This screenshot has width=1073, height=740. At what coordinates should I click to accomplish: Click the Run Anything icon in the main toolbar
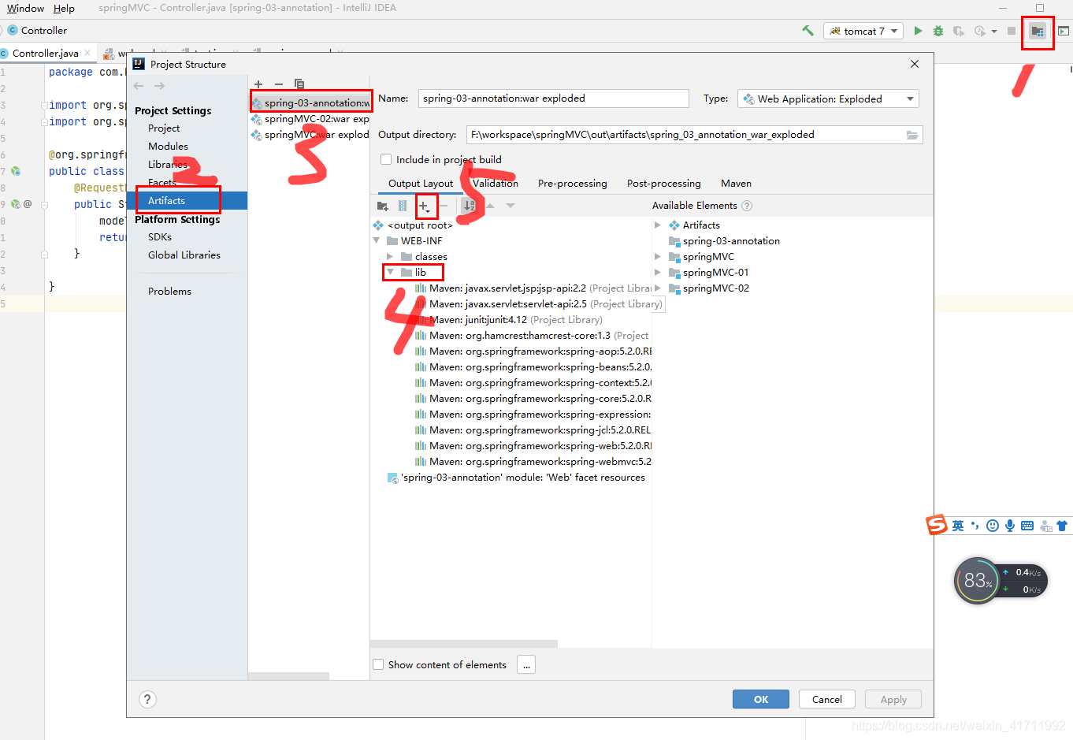point(1064,31)
